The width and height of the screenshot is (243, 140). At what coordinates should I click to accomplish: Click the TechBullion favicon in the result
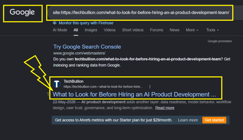(x=57, y=84)
